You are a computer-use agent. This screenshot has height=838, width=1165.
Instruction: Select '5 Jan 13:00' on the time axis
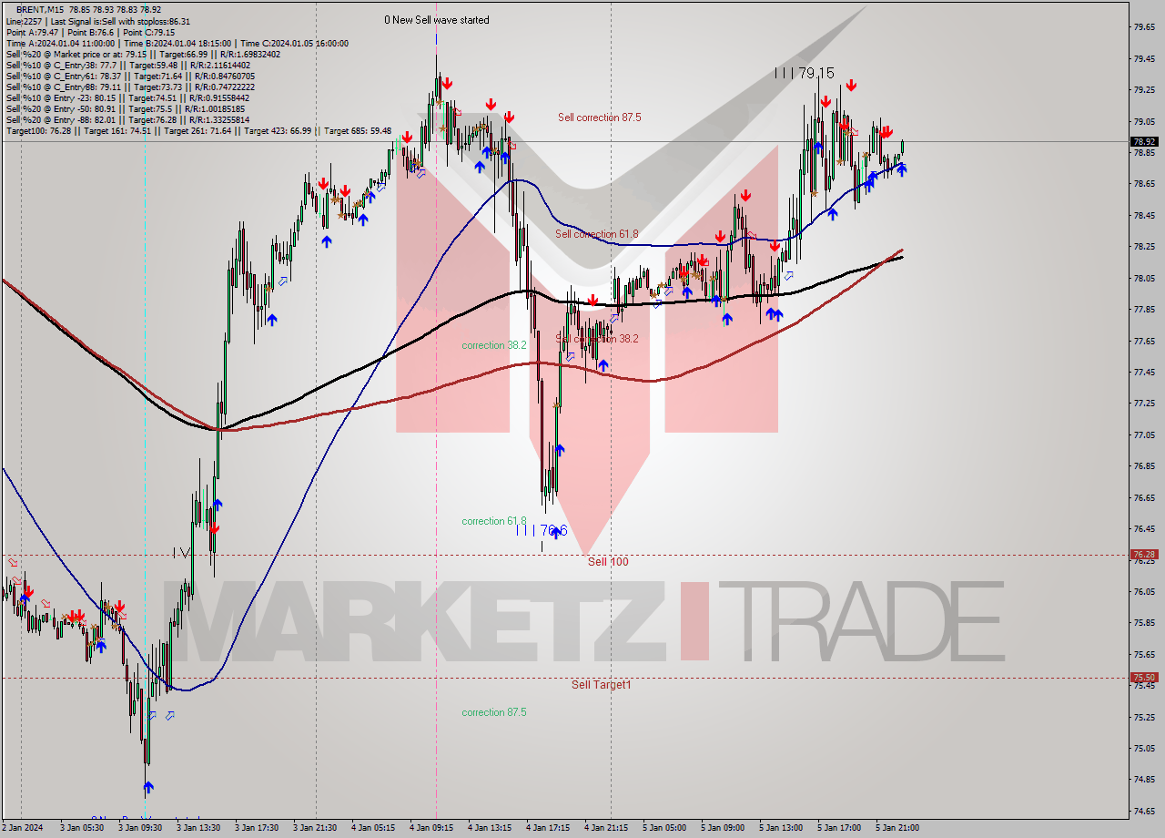[781, 828]
